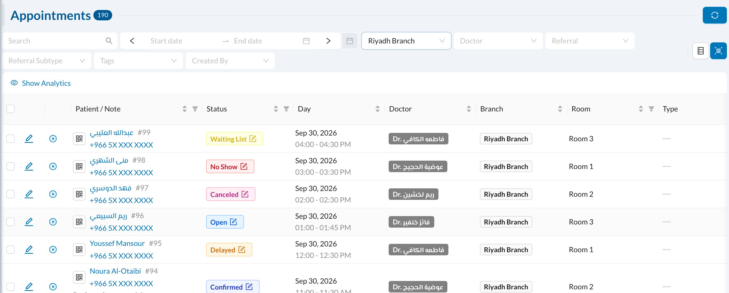
Task: Go to next date range arrow
Action: coord(328,41)
